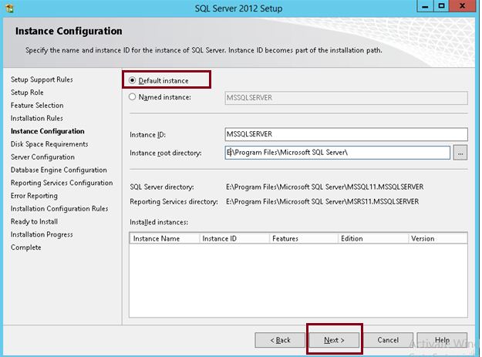The image size is (482, 357).
Task: Cancel the SQL Server setup
Action: 388,340
